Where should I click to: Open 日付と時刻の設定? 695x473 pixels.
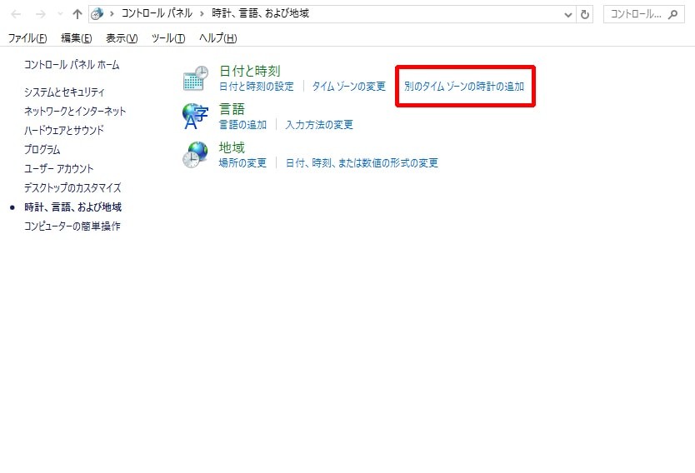pos(257,87)
